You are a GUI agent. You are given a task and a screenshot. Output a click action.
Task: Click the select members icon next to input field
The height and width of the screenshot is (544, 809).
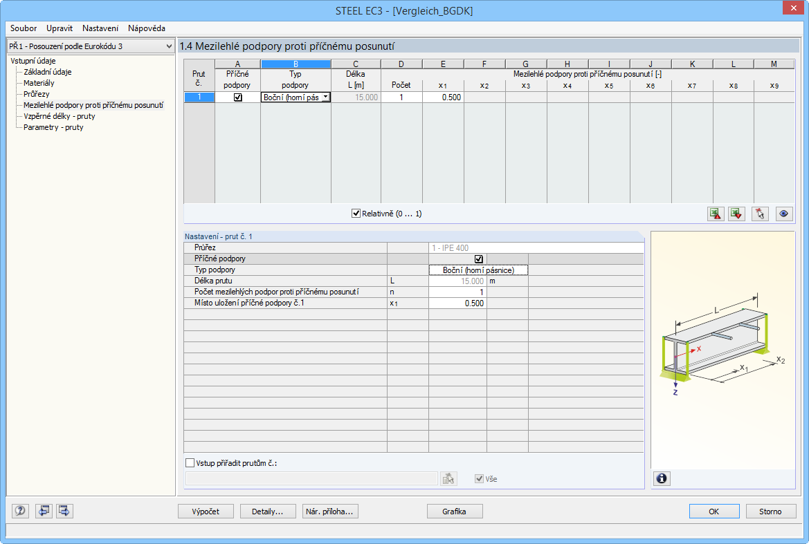(x=448, y=478)
